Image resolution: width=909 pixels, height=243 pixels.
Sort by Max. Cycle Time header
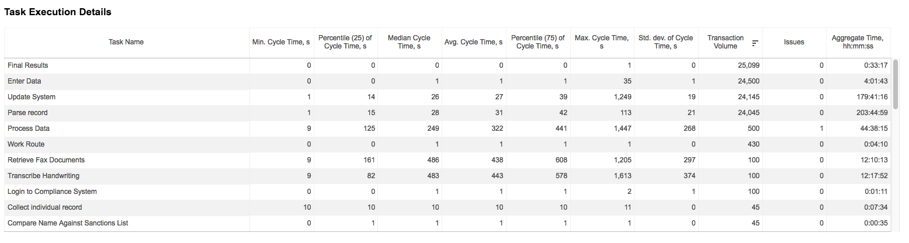(602, 42)
